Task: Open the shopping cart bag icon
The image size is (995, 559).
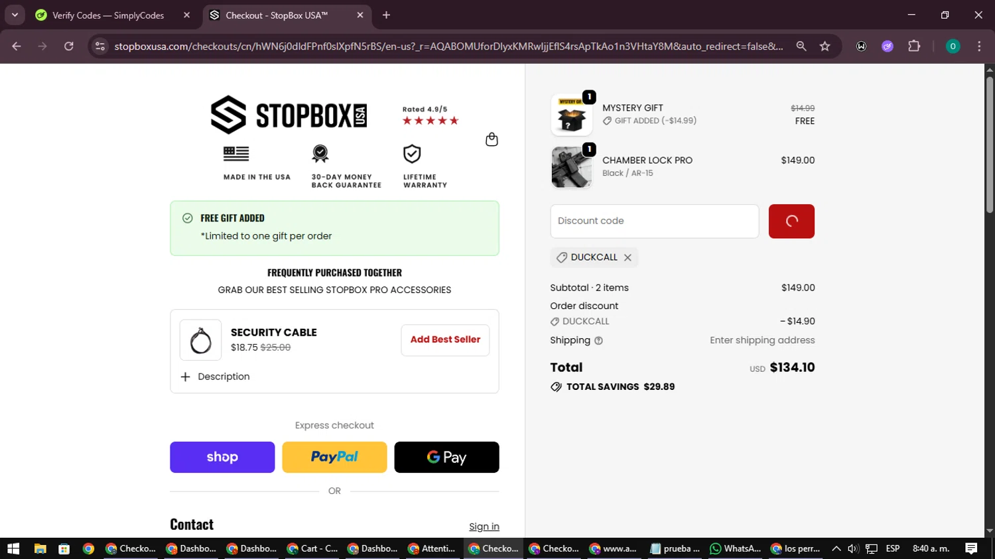Action: click(x=492, y=139)
